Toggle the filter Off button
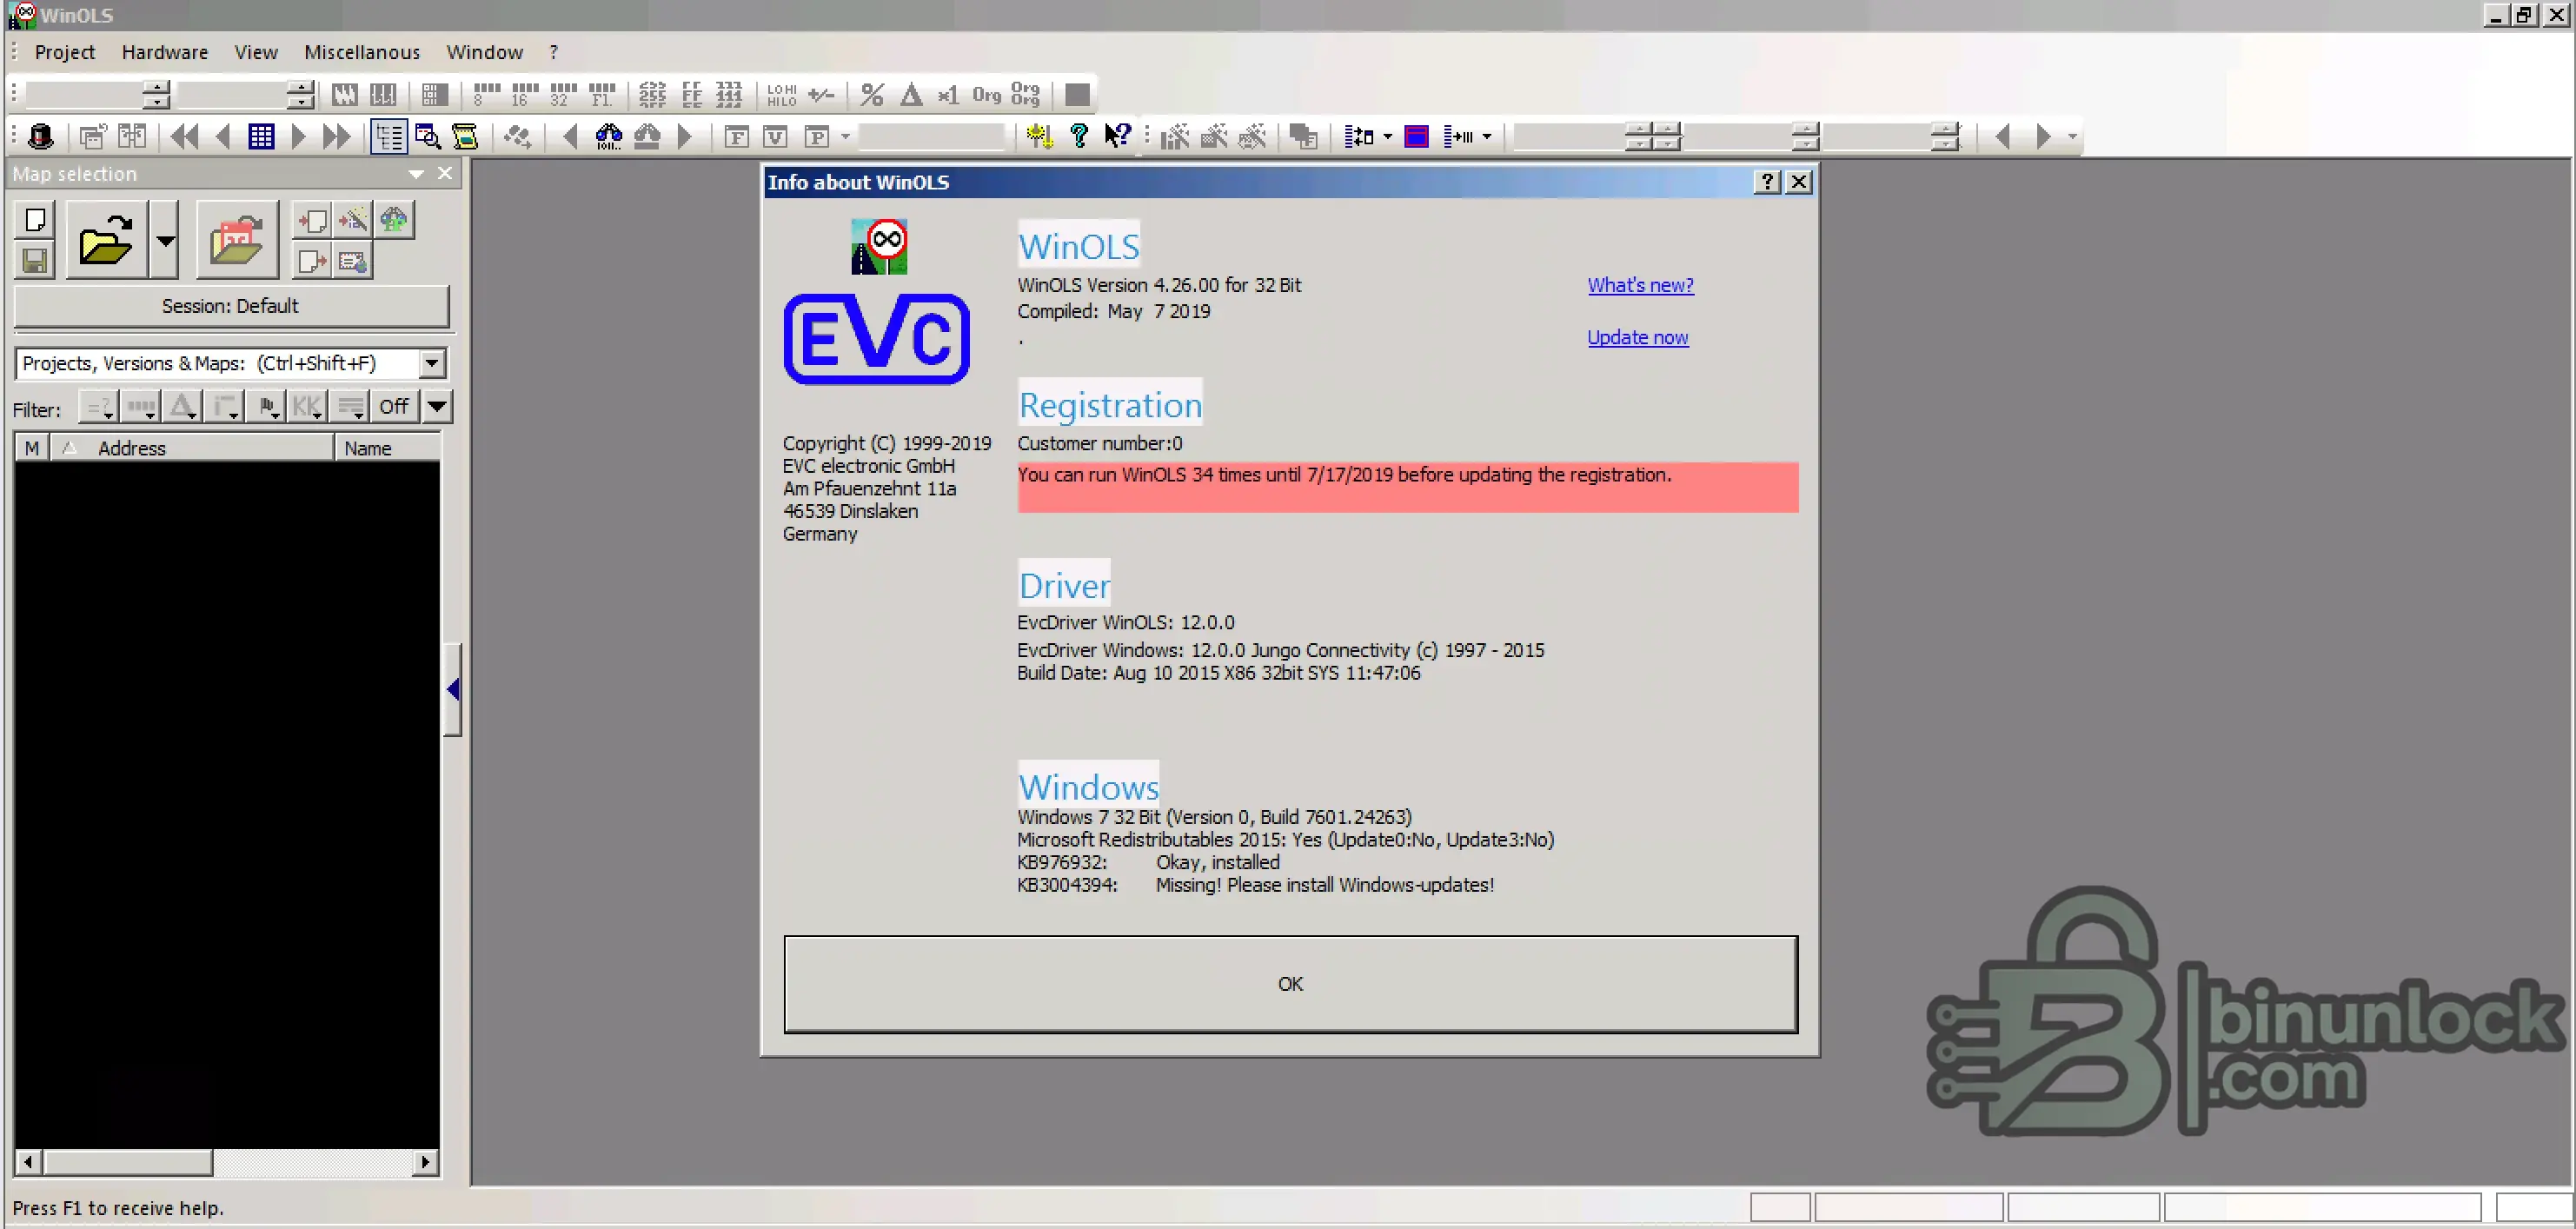The height and width of the screenshot is (1229, 2576). [393, 406]
